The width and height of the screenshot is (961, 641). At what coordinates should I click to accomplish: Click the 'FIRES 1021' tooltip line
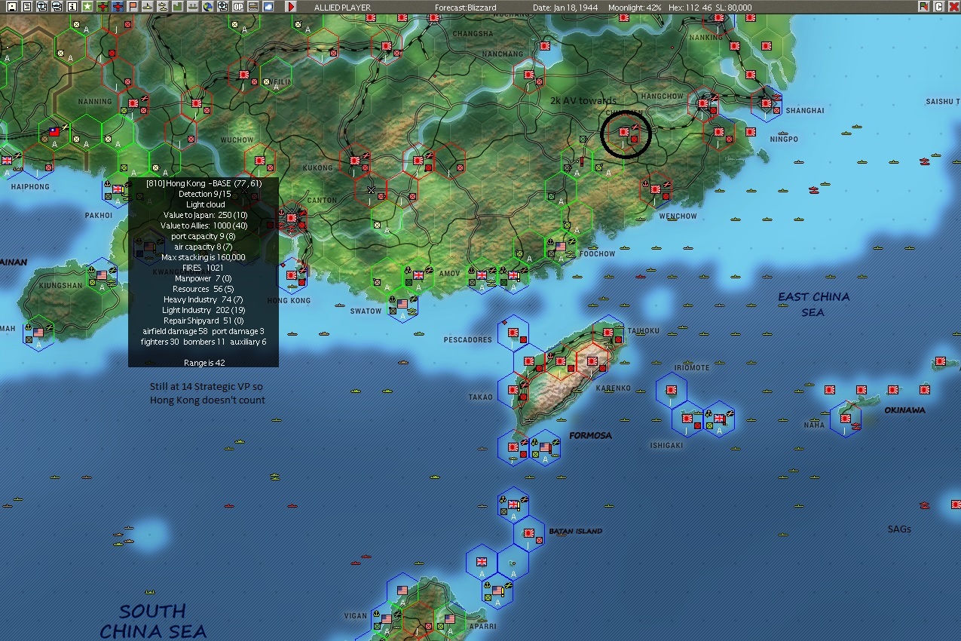[x=204, y=268]
